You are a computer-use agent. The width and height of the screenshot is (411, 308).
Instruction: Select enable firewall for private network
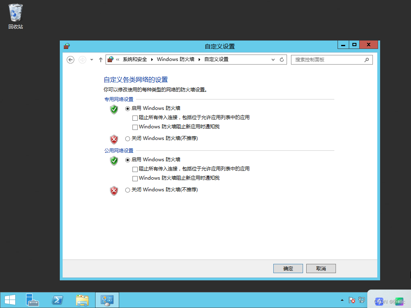pos(128,108)
